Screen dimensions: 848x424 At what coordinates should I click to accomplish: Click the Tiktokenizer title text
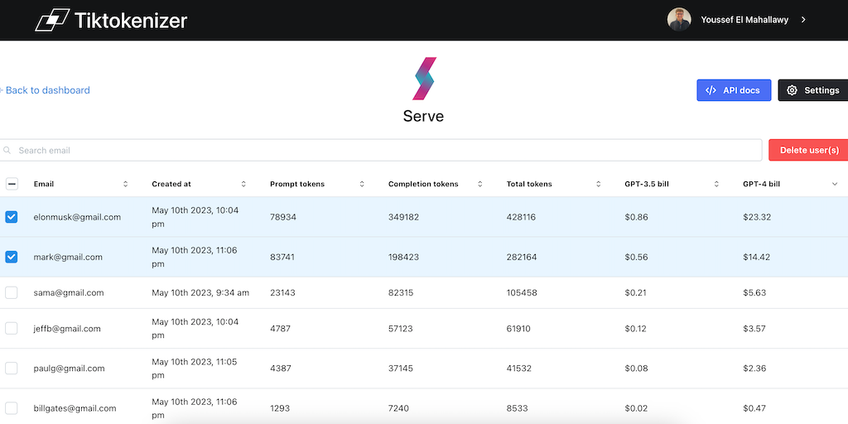(x=131, y=21)
